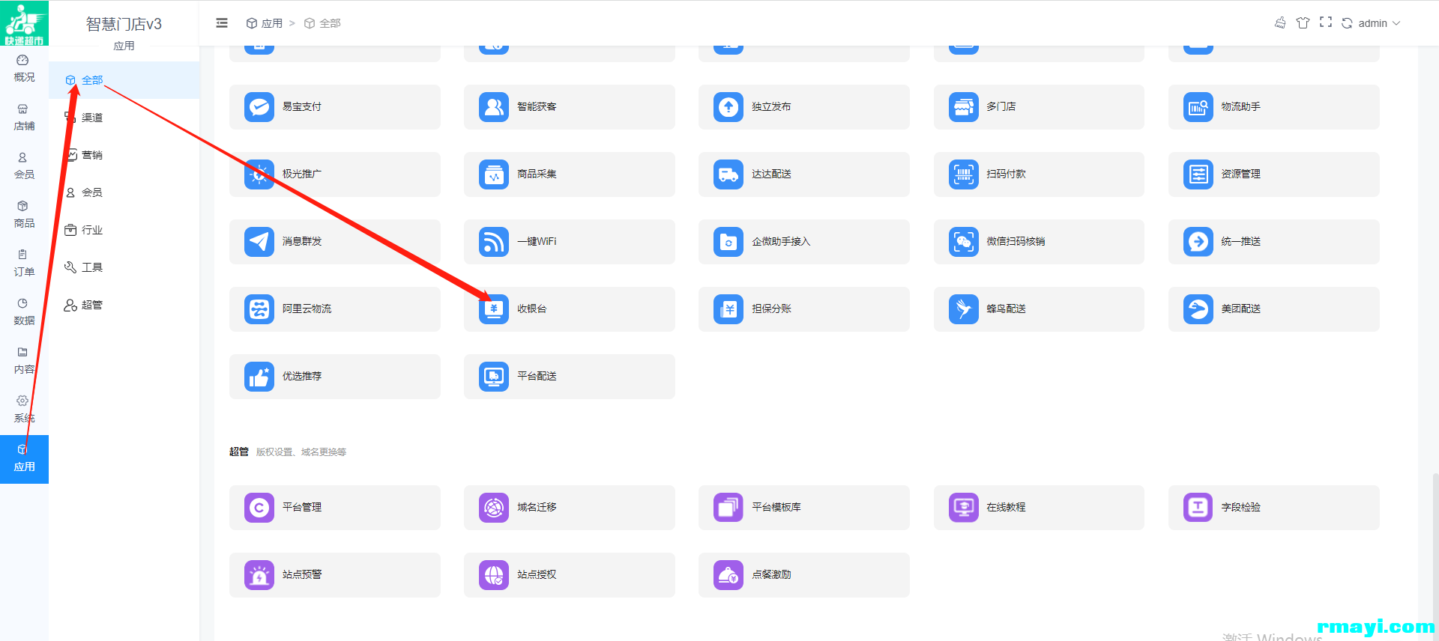1439x641 pixels.
Task: Collapse the sidebar with hamburger icon
Action: (222, 23)
